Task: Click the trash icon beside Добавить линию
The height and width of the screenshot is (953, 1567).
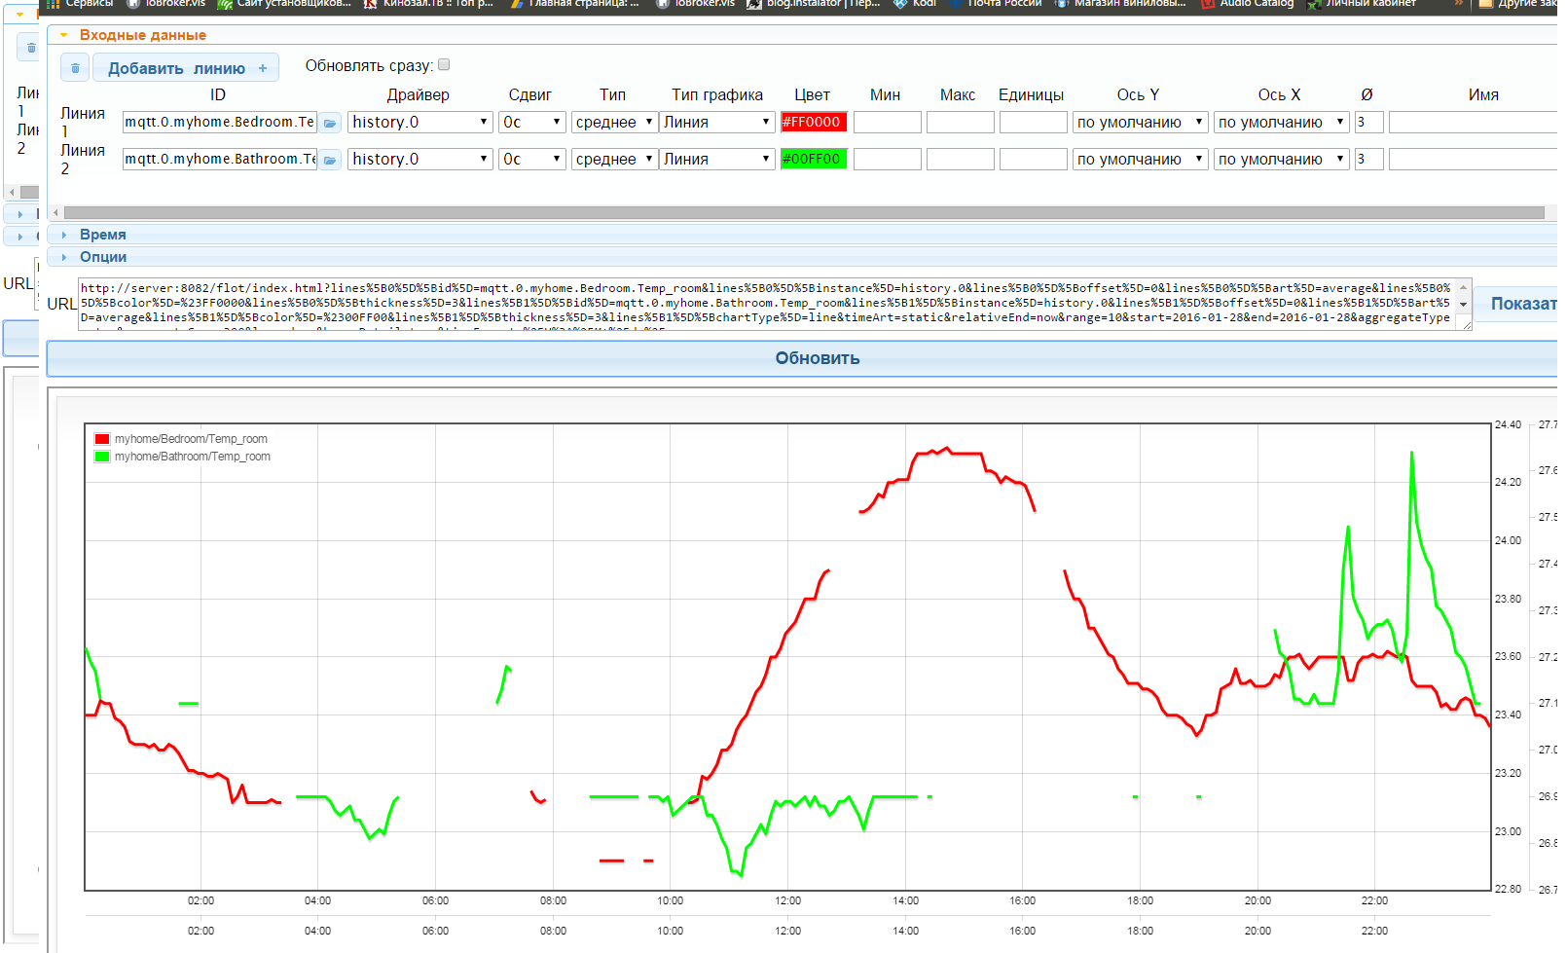Action: (x=76, y=68)
